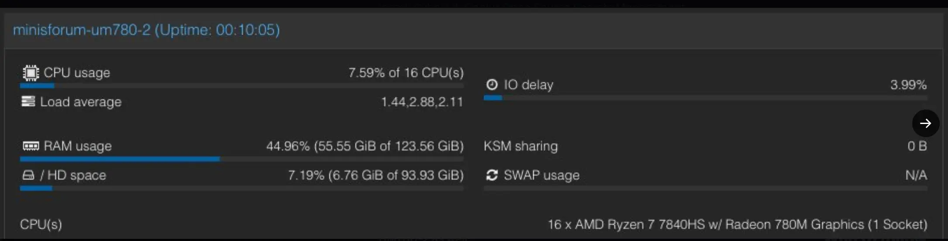The height and width of the screenshot is (241, 948).
Task: Click the CPU usage chip icon
Action: pyautogui.click(x=31, y=73)
